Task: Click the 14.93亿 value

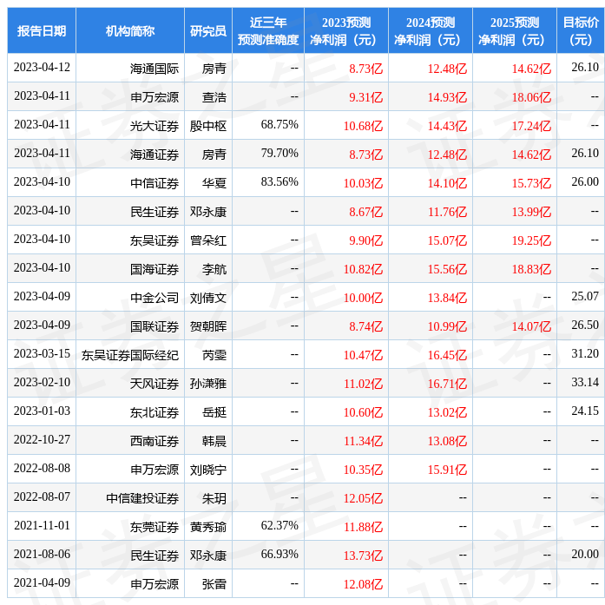Action: (447, 97)
